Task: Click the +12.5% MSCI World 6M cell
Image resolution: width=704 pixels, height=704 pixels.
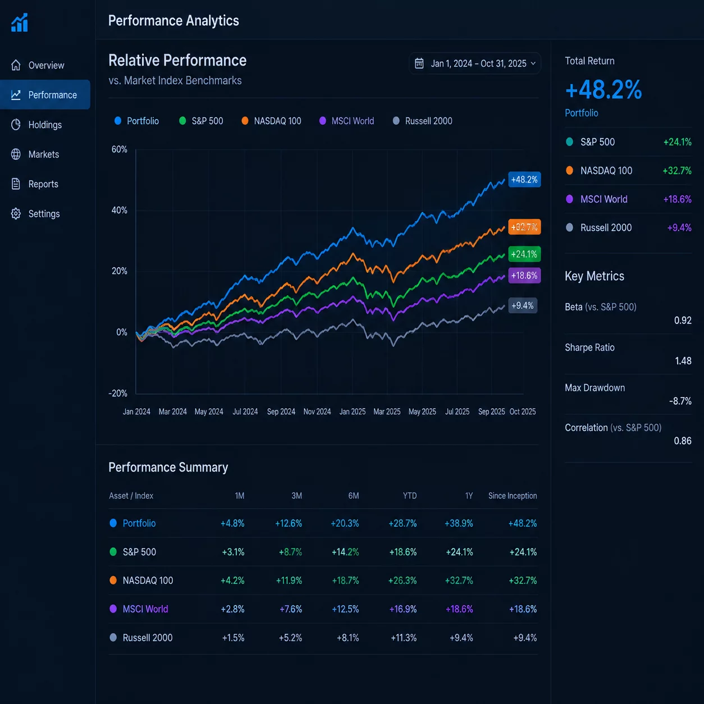Action: (345, 609)
